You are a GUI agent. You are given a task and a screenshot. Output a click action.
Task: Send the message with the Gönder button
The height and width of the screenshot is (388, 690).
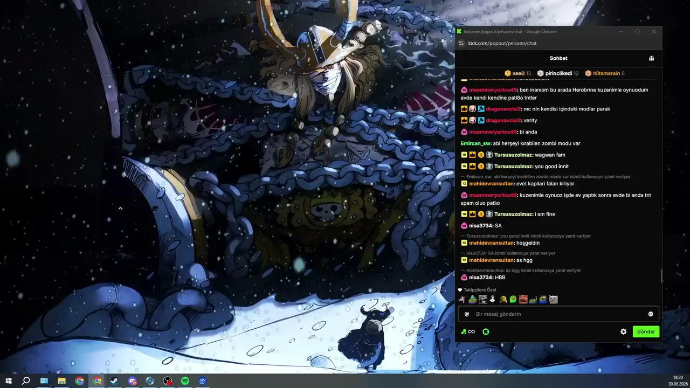646,332
